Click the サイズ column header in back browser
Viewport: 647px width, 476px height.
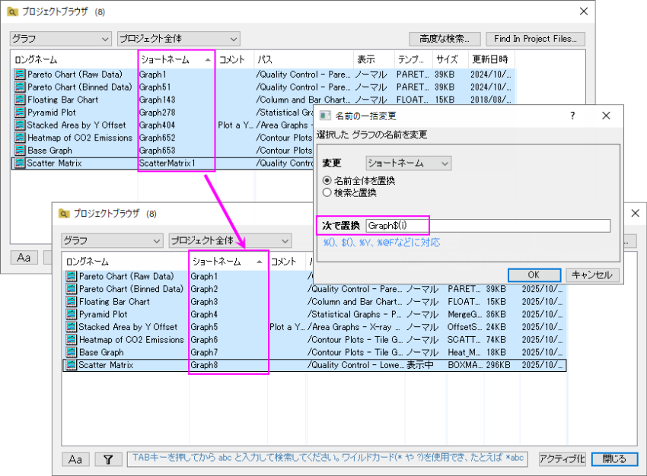coord(450,60)
